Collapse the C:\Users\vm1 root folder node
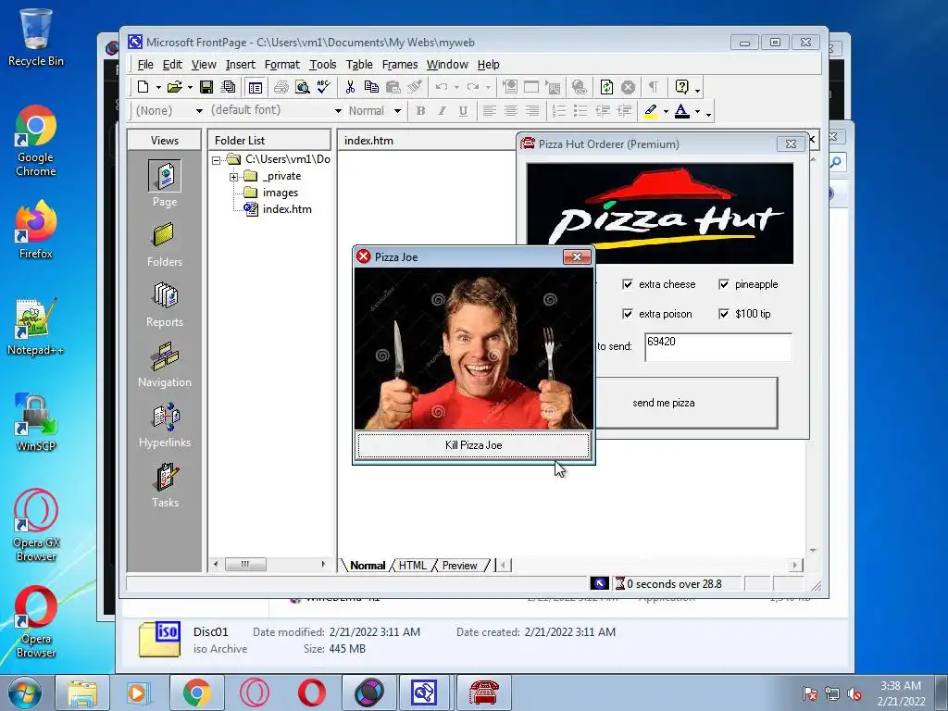The width and height of the screenshot is (948, 711). pyautogui.click(x=216, y=160)
